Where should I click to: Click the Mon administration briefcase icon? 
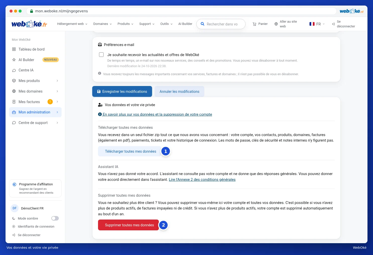pyautogui.click(x=14, y=112)
